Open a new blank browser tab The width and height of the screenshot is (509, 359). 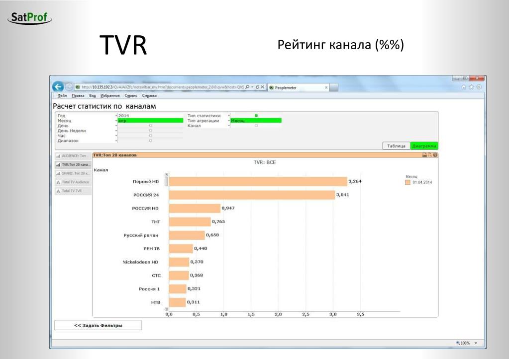(334, 87)
